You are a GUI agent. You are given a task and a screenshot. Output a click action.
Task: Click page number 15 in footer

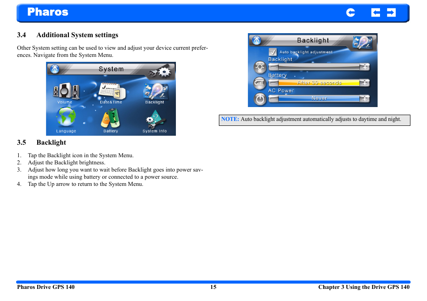click(x=213, y=287)
